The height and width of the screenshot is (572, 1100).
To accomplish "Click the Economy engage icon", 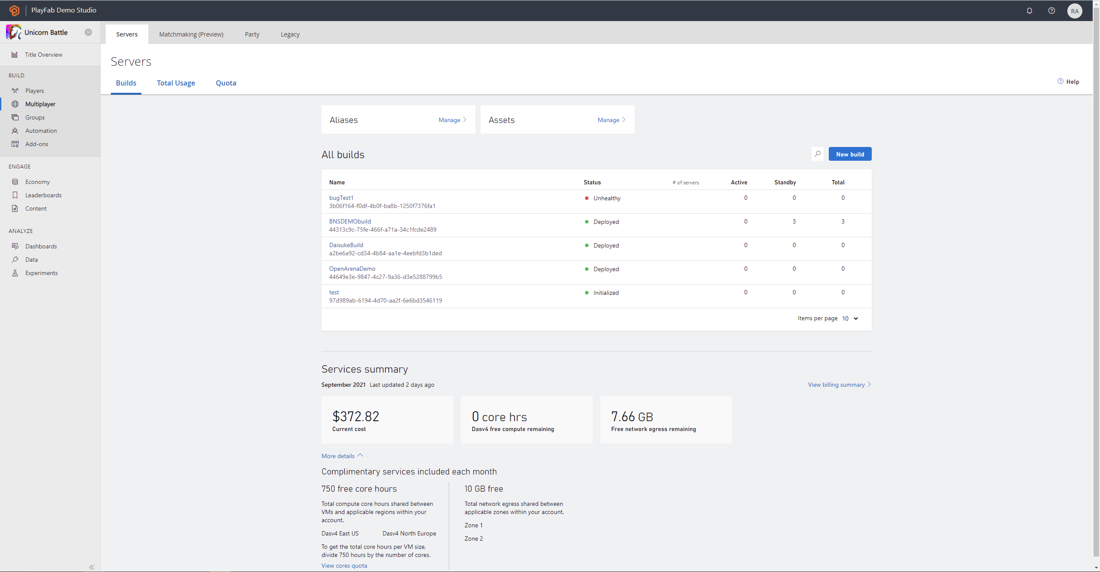I will pyautogui.click(x=15, y=181).
